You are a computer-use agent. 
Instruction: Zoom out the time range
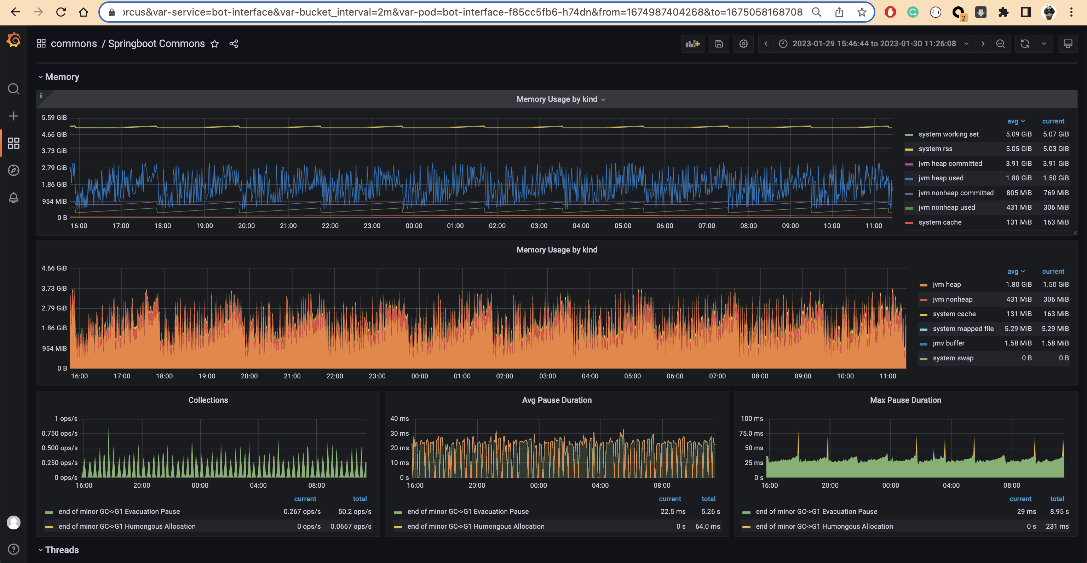click(1000, 43)
